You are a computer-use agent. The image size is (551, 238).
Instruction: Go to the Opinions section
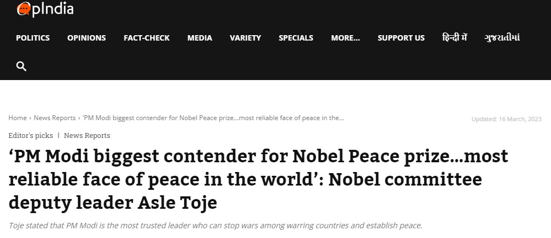coord(87,38)
